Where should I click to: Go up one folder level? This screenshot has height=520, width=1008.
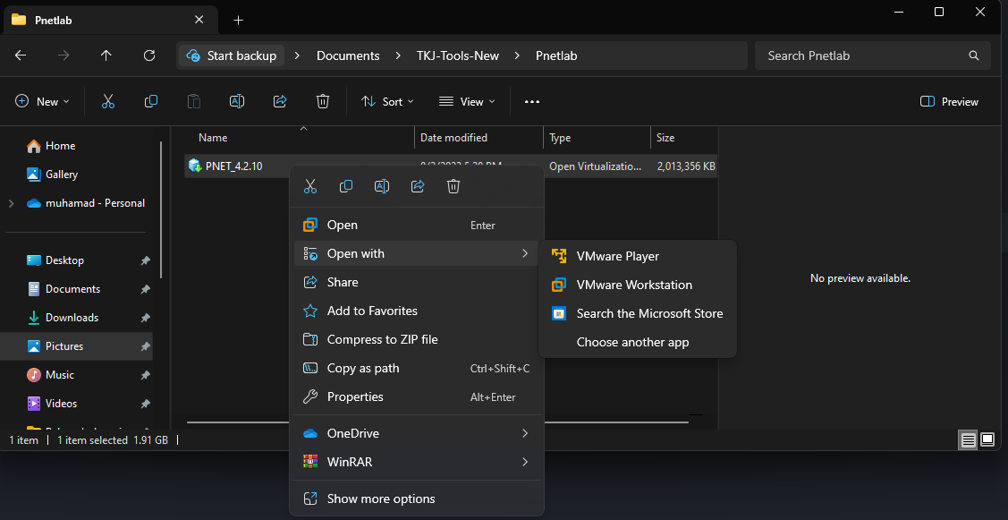point(106,55)
